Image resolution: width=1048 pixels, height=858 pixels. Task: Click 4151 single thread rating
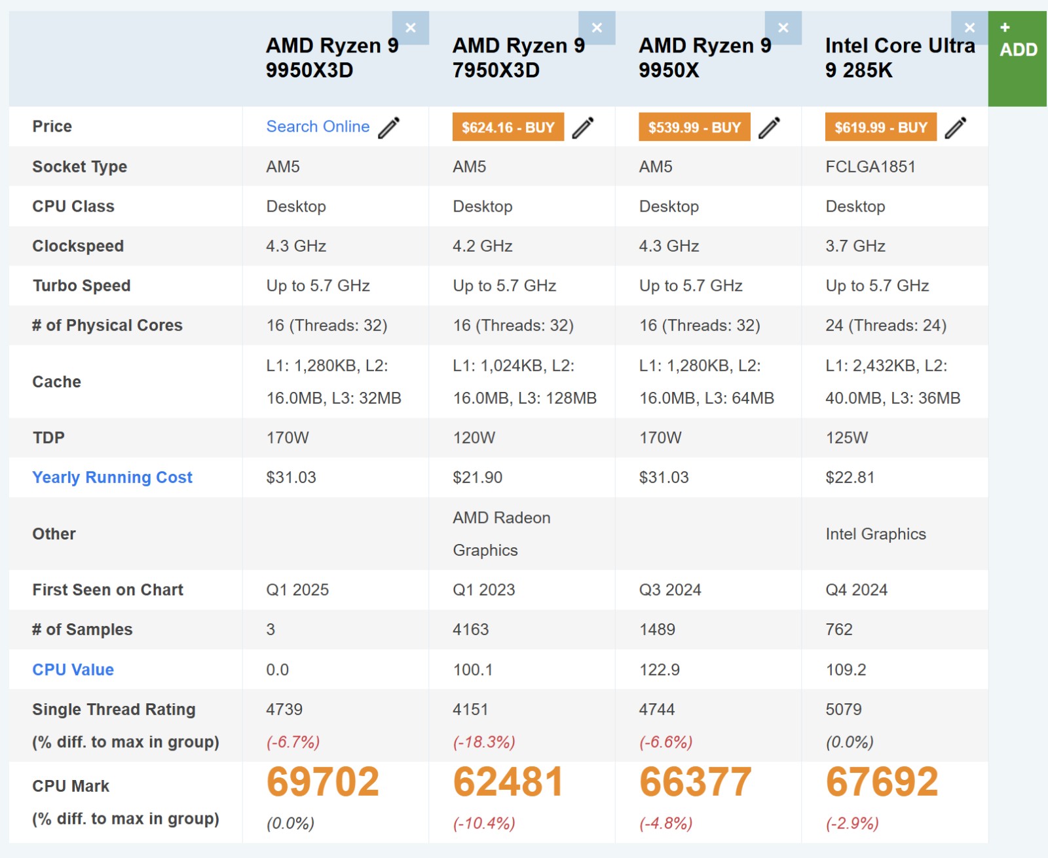tap(470, 709)
